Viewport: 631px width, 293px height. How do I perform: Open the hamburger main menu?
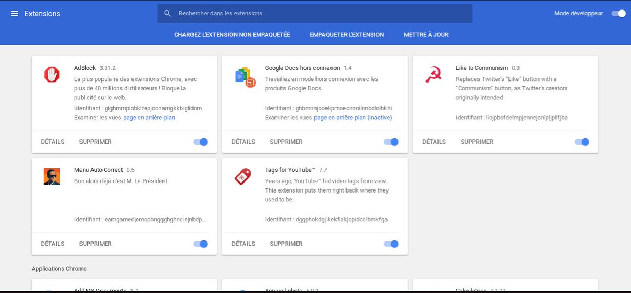[x=14, y=13]
